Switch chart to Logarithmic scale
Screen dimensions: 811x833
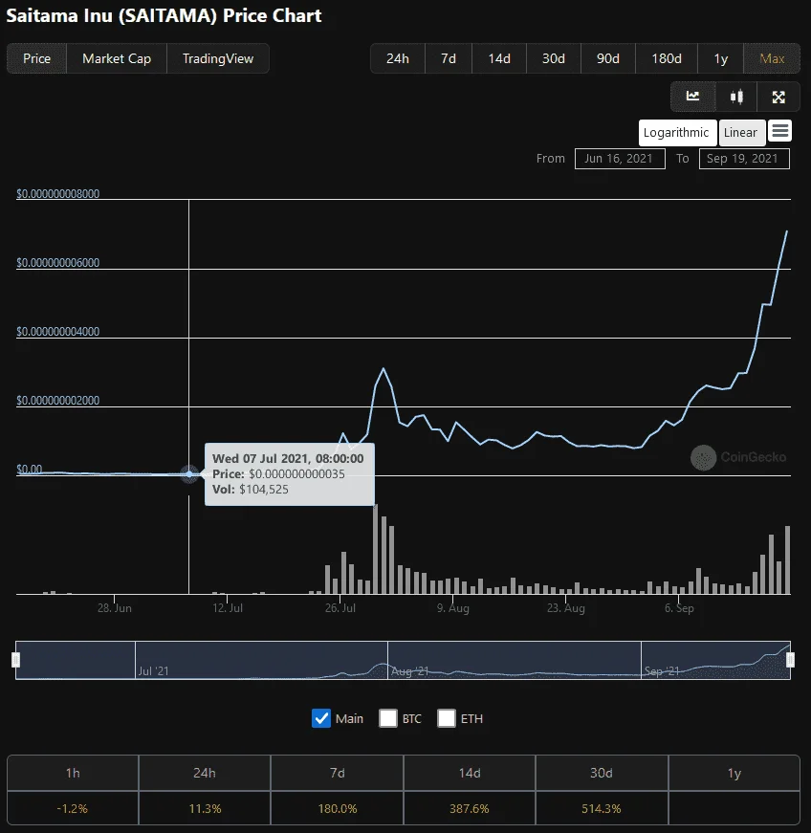(x=676, y=132)
